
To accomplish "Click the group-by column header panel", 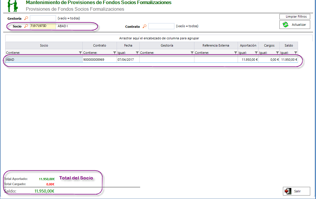I will tap(159, 38).
